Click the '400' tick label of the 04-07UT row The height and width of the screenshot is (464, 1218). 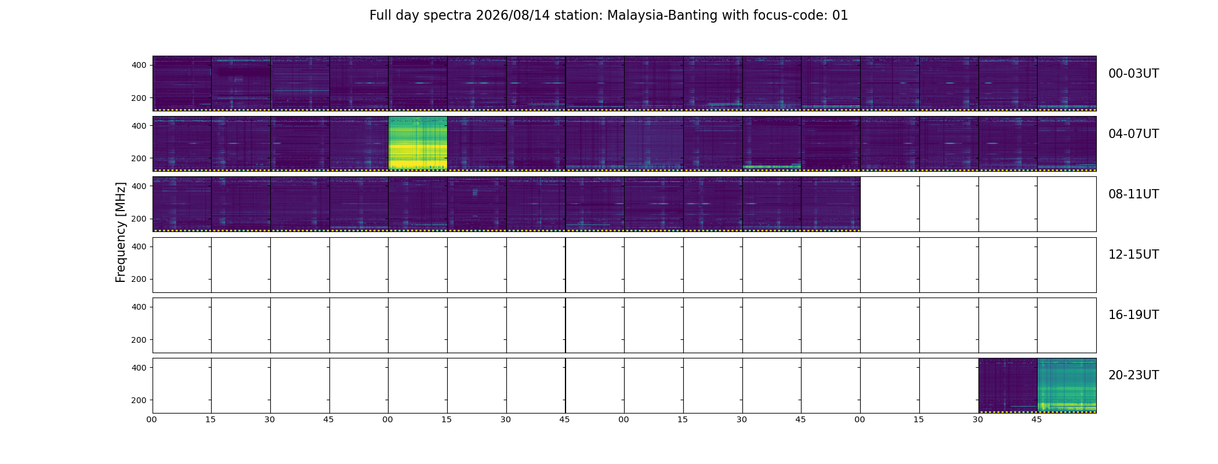[139, 126]
